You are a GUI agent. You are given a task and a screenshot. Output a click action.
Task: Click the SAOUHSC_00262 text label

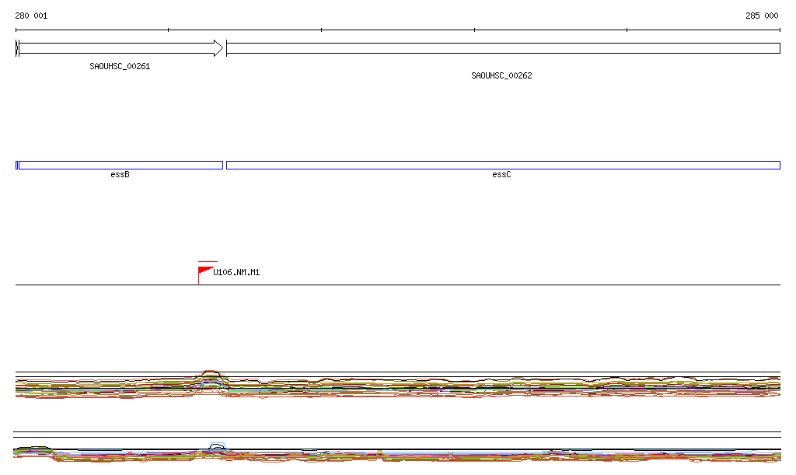tap(501, 75)
